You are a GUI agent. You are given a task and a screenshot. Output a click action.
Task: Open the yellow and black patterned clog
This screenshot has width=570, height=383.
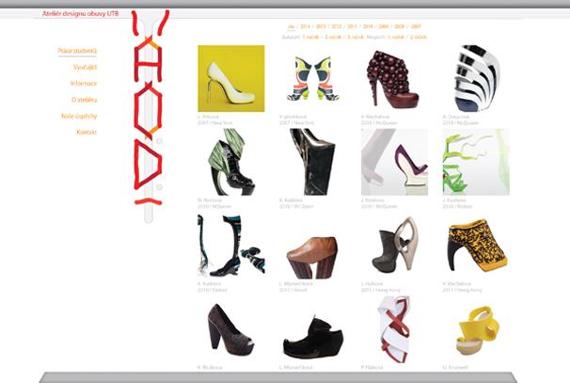tap(476, 247)
